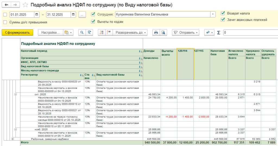Click the Find (magnifier) icon in toolbar

(x=82, y=33)
